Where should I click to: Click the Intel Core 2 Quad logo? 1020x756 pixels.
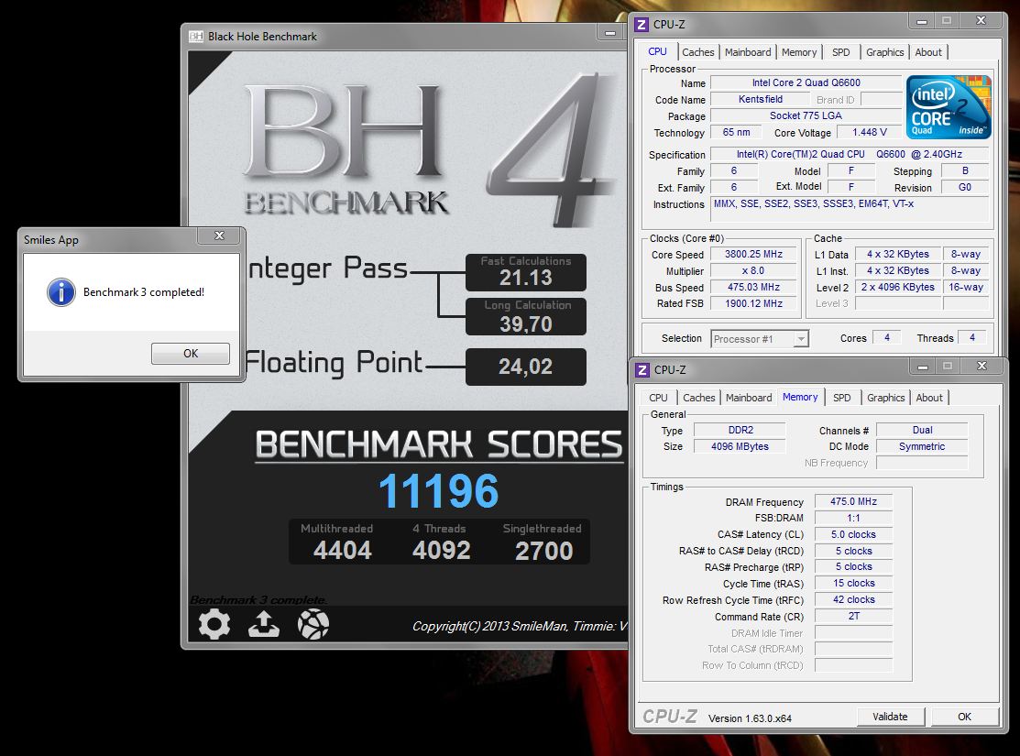click(x=949, y=107)
